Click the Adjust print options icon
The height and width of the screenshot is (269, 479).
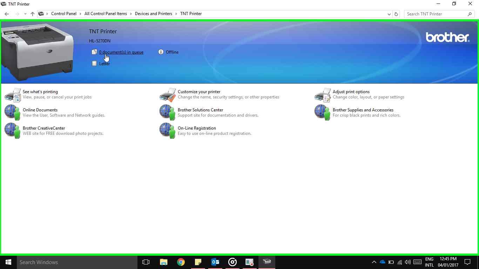(x=323, y=95)
